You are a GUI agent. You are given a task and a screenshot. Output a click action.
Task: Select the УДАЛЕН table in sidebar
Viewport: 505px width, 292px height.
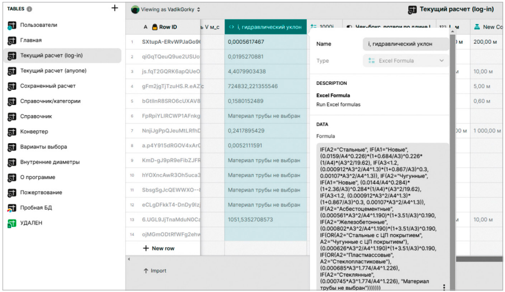31,223
